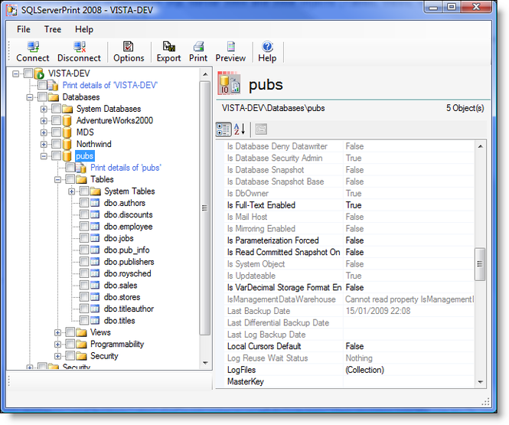Select Is Read Committed Snapshot On row
The height and width of the screenshot is (425, 509).
click(350, 252)
